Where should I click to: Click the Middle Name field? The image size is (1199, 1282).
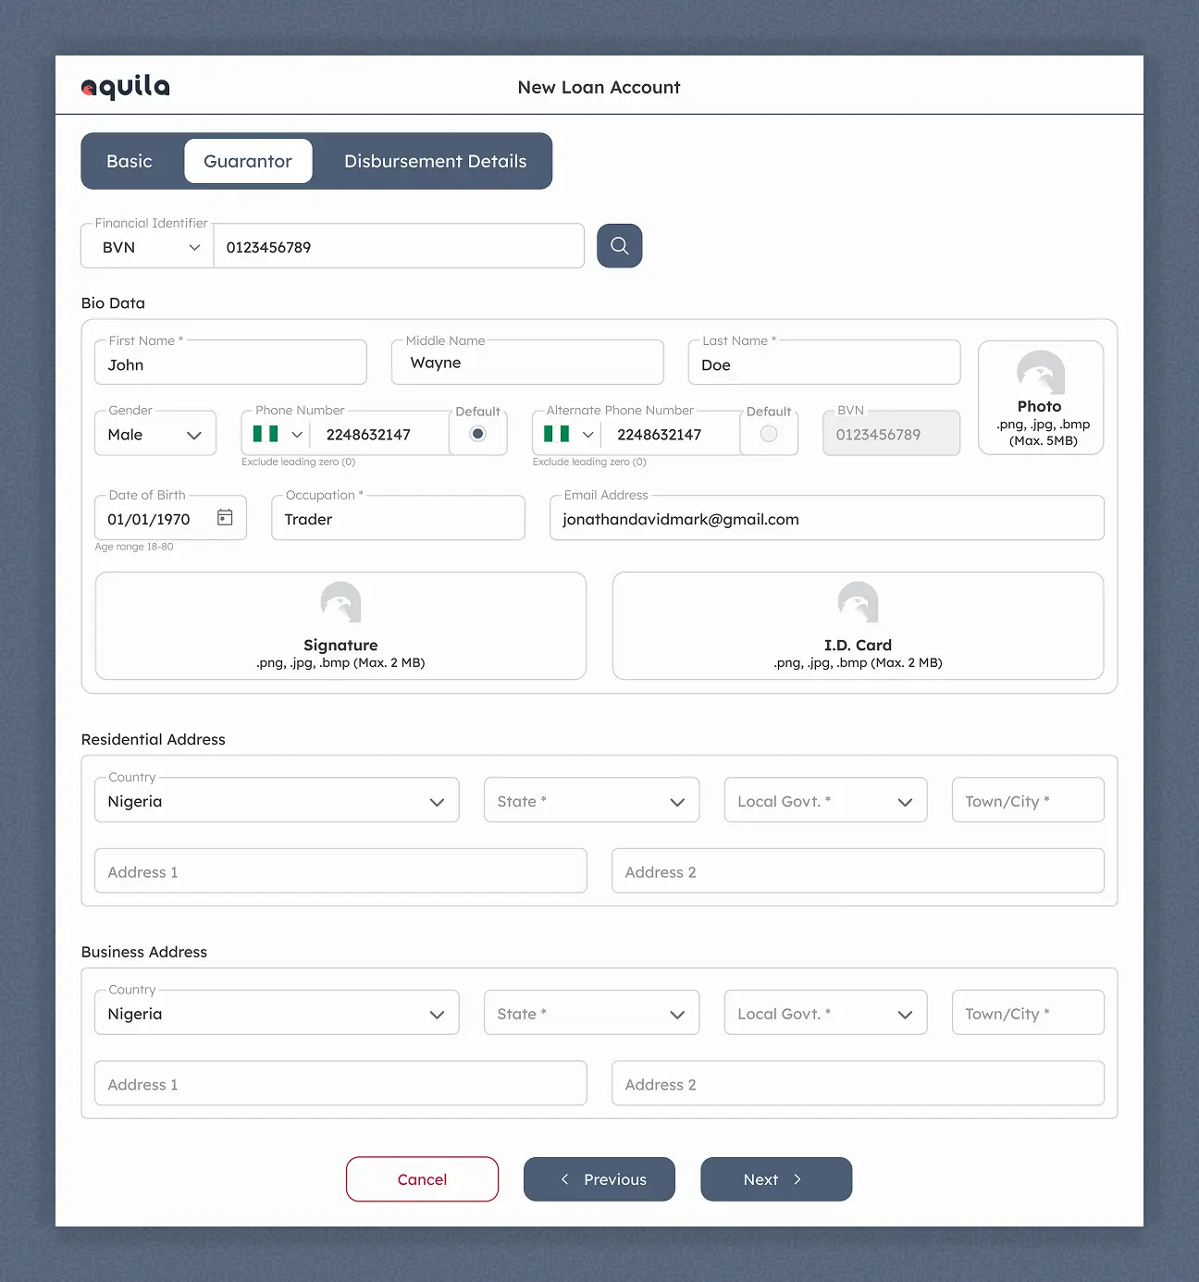[x=527, y=363]
